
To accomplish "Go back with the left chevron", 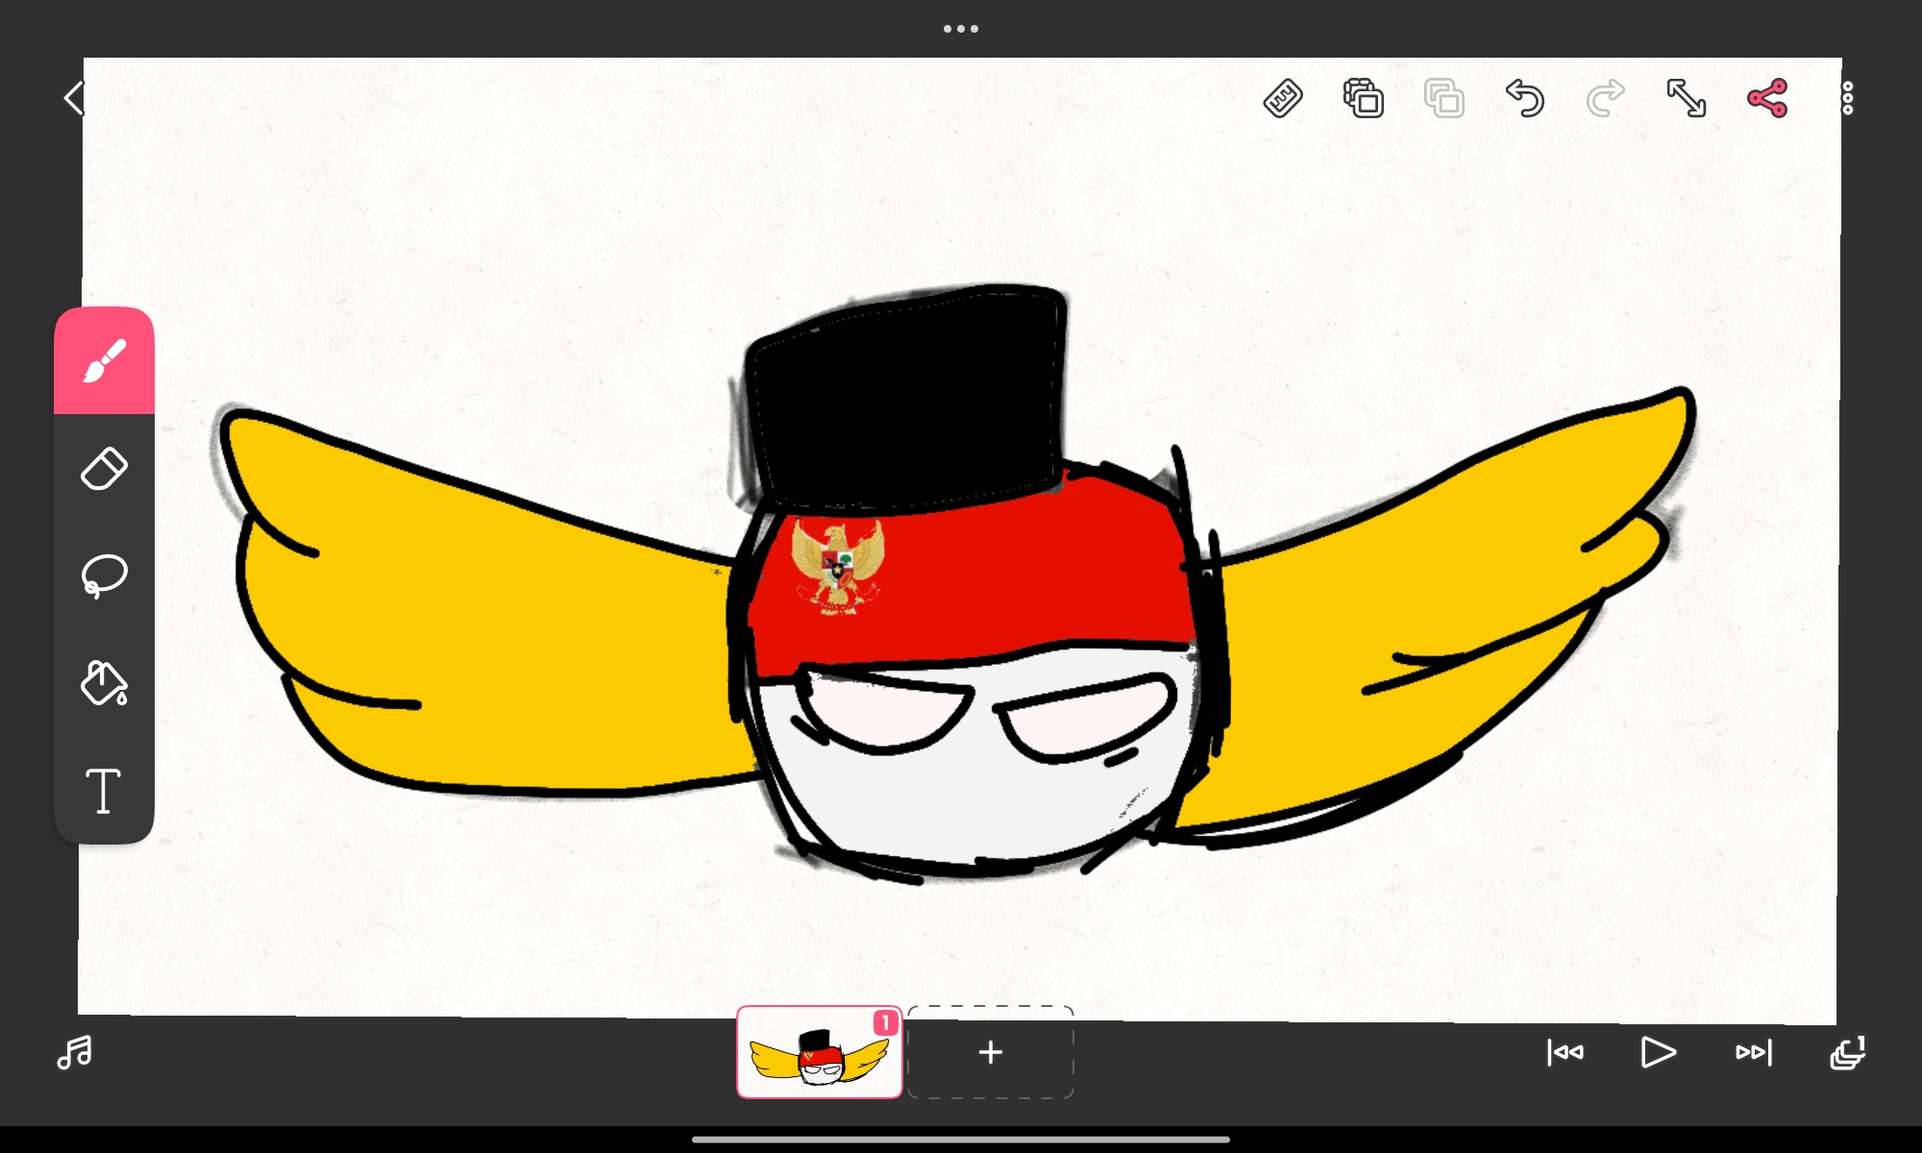I will (73, 98).
